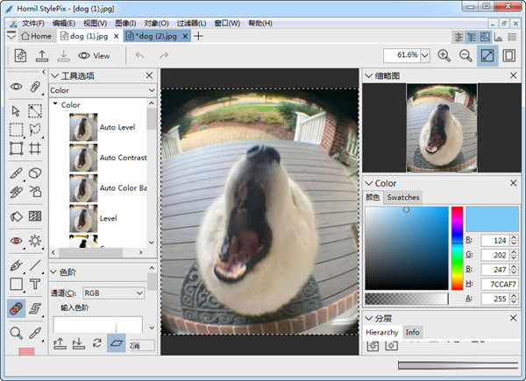
Task: Select the rectangle shape tool
Action: coord(16,284)
